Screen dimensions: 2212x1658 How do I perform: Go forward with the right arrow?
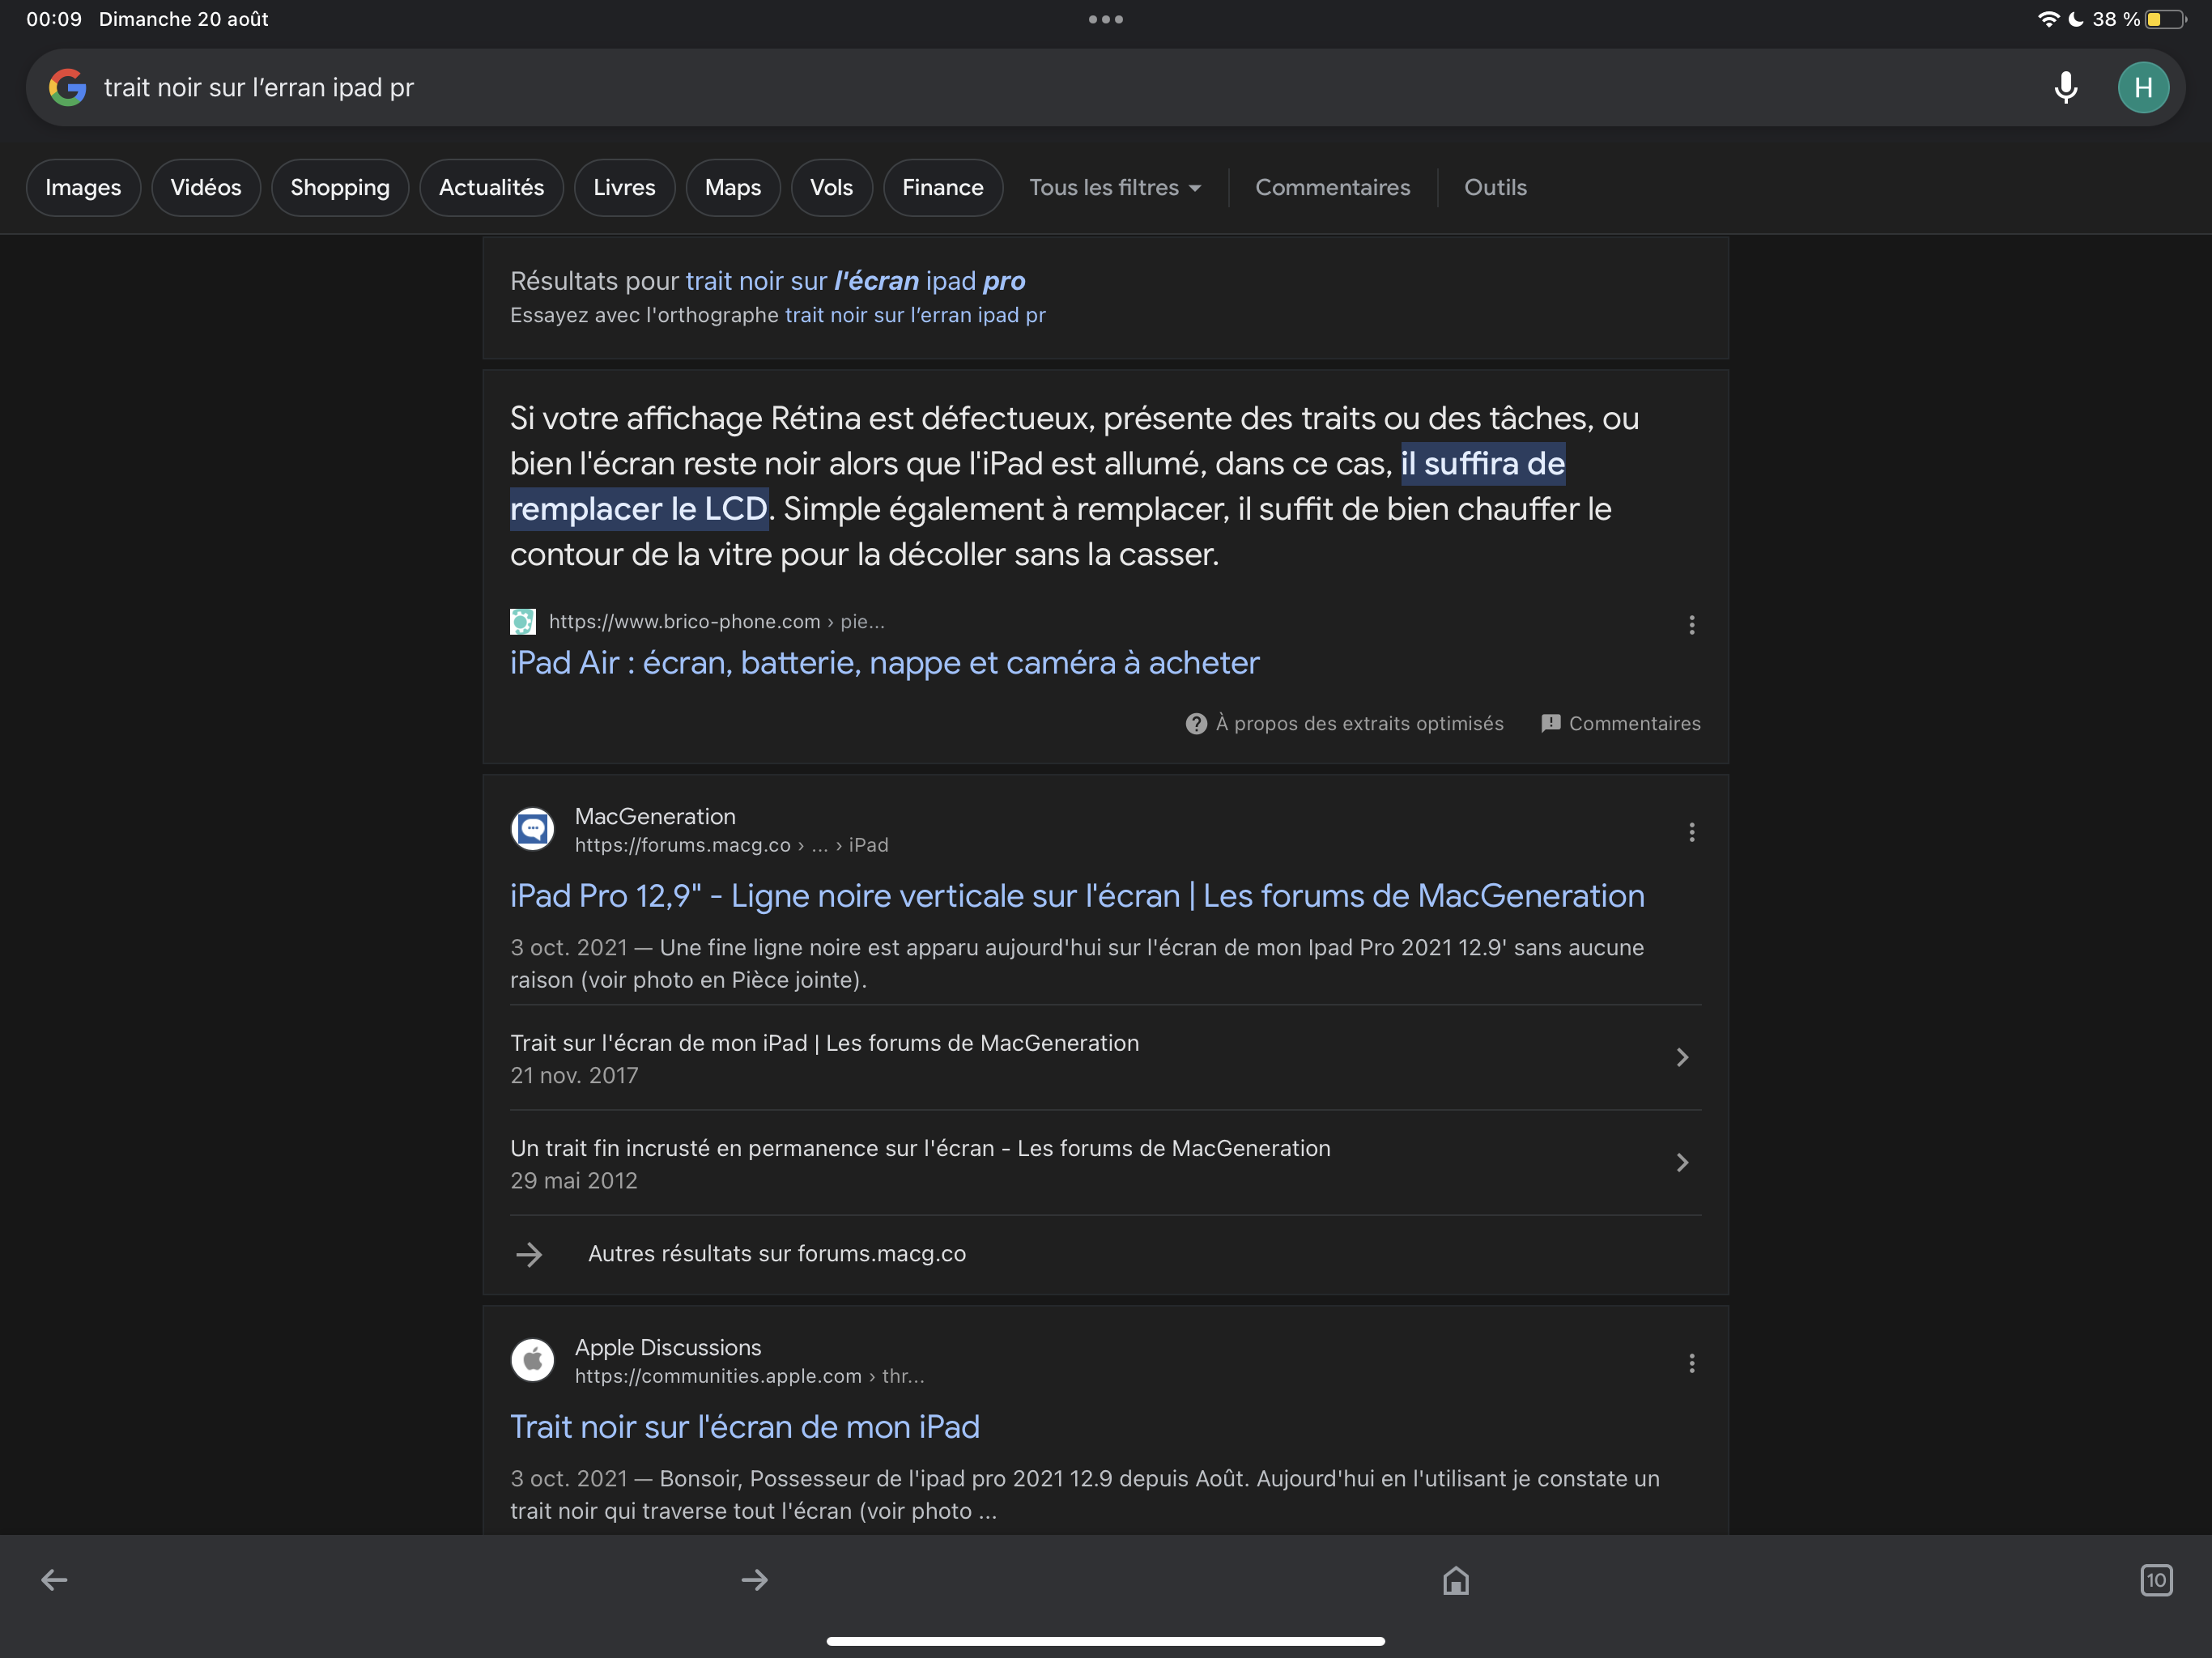(x=755, y=1579)
